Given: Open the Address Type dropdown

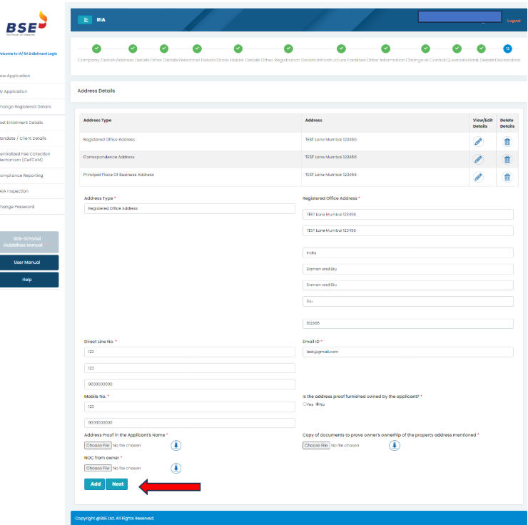Looking at the screenshot, I should (189, 208).
